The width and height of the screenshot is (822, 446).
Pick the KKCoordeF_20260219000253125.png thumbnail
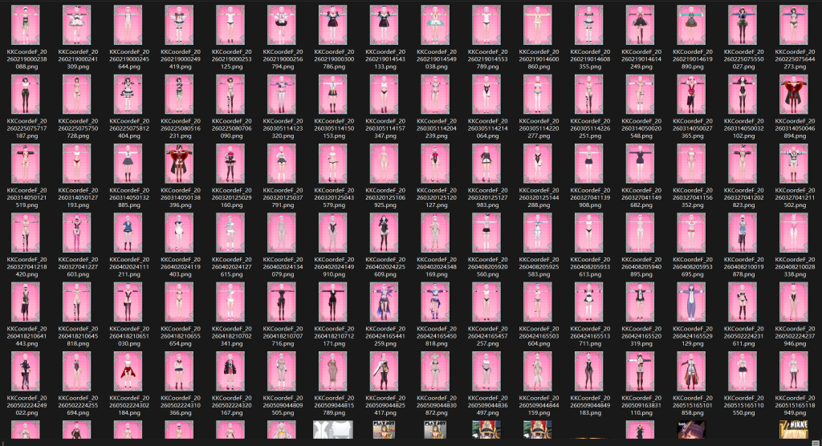(230, 25)
